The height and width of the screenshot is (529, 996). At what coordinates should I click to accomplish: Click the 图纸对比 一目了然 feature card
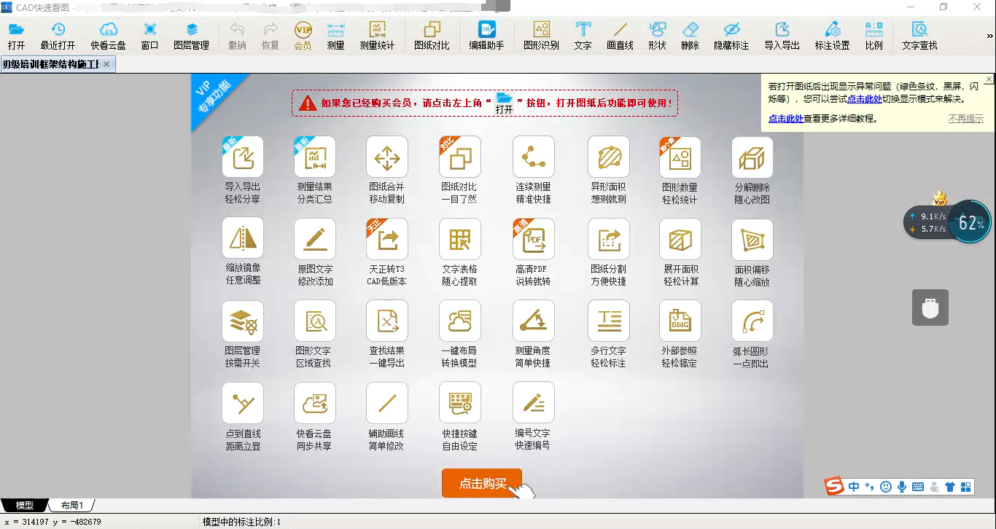click(x=460, y=170)
